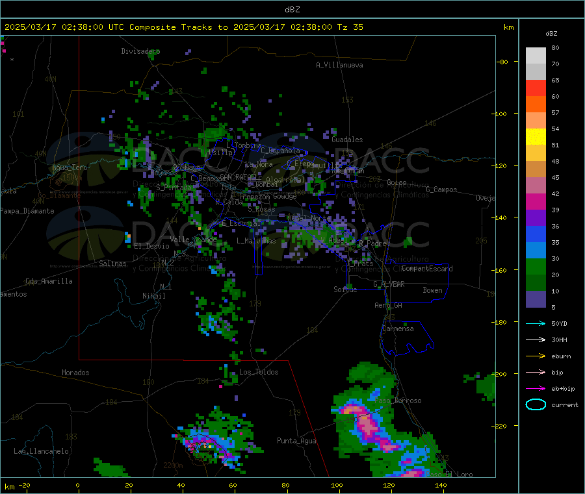Viewport: 585px width, 494px height.
Task: Click the pink bip arrow in legend
Action: click(536, 372)
